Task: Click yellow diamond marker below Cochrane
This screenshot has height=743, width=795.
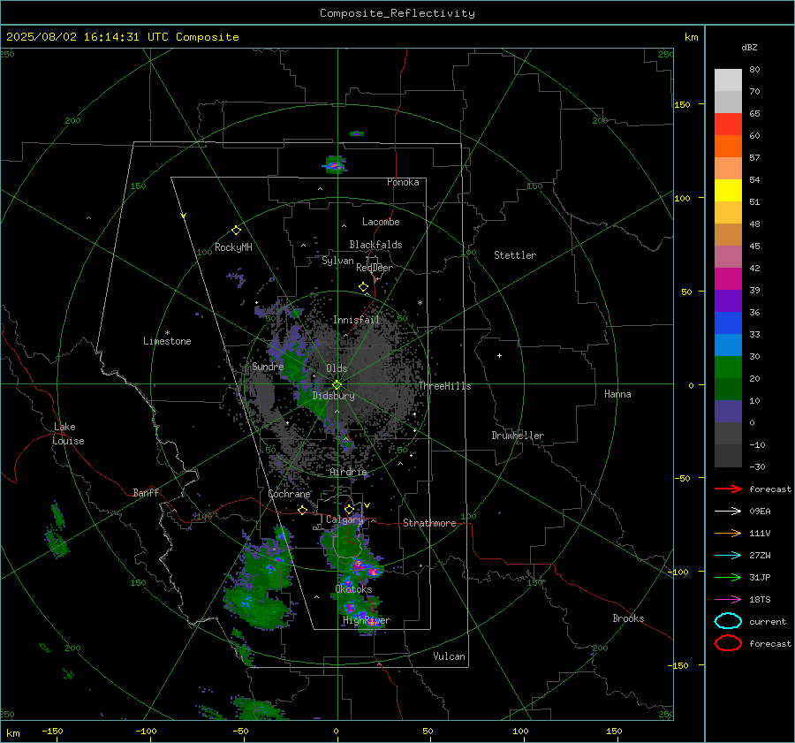Action: (303, 510)
